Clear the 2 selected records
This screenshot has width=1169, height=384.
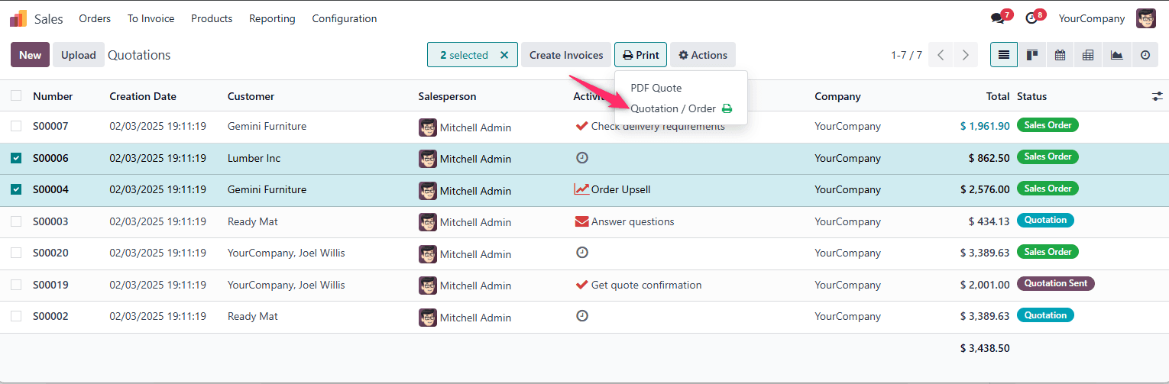coord(504,55)
